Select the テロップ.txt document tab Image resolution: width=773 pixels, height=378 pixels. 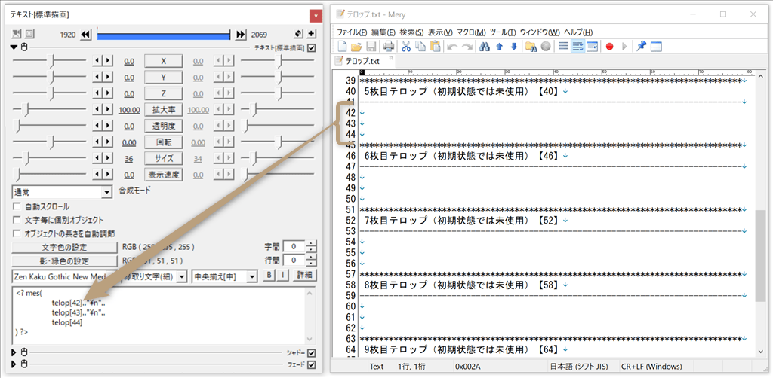(x=359, y=60)
